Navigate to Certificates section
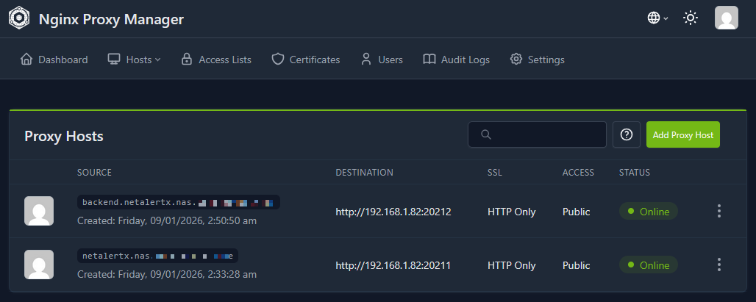The image size is (756, 302). [x=306, y=60]
